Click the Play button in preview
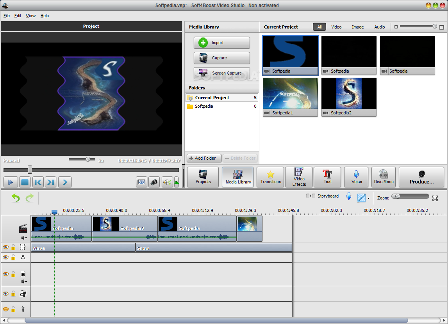 [11, 182]
